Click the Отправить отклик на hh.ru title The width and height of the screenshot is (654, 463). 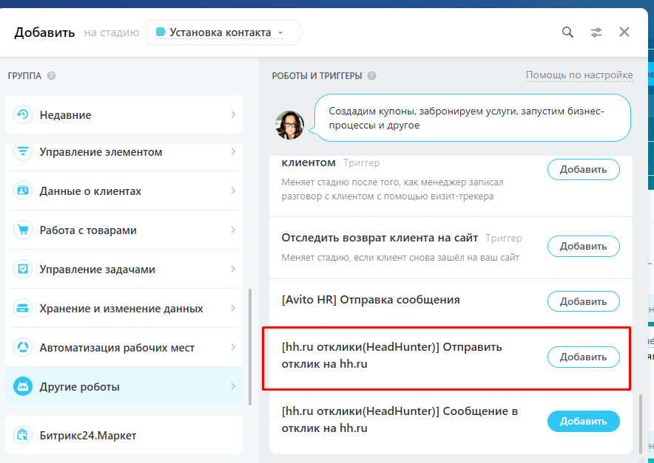pyautogui.click(x=391, y=355)
